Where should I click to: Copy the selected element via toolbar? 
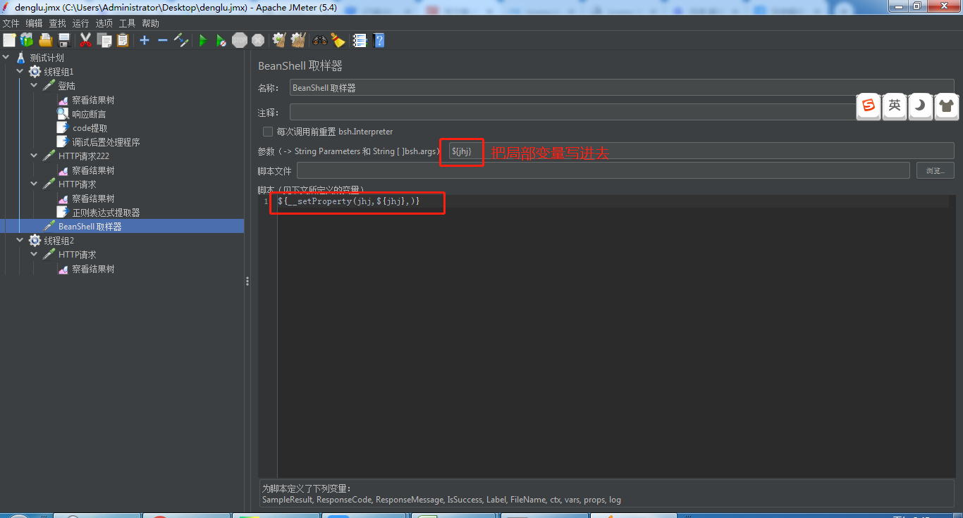104,40
